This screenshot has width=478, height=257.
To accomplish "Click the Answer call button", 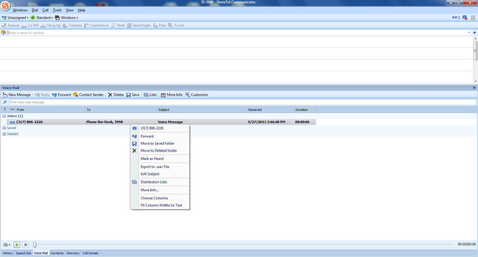I will (x=11, y=25).
